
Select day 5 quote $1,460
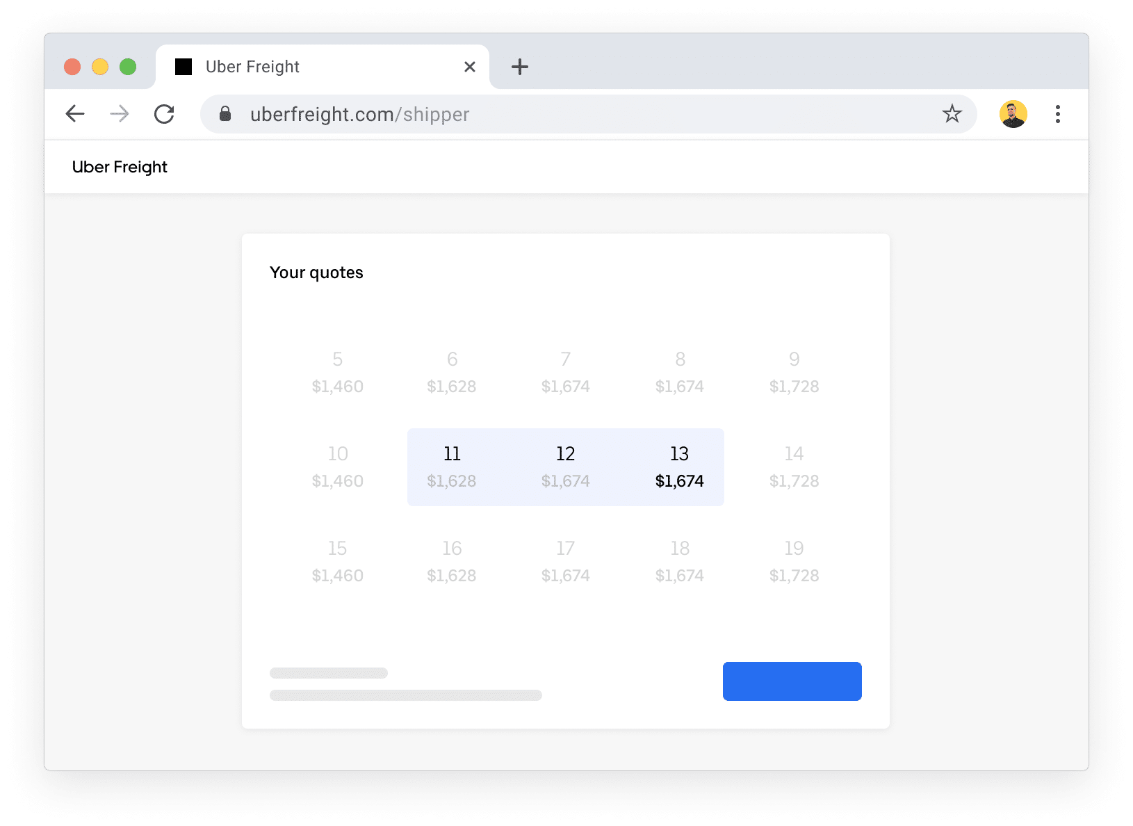pos(338,373)
